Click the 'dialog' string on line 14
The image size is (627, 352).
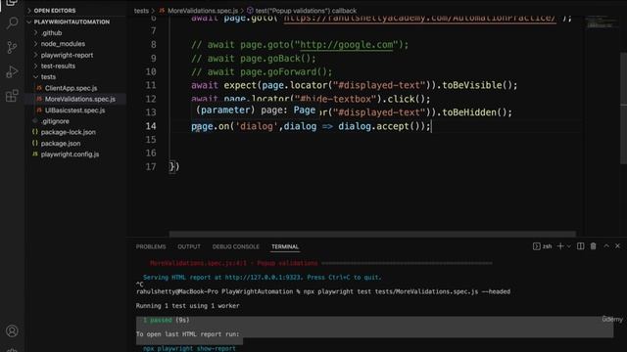click(x=257, y=126)
